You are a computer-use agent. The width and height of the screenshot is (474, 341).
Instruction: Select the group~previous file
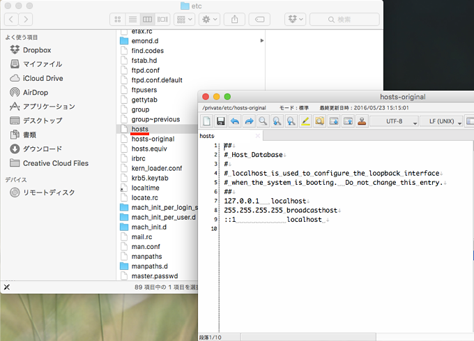(155, 119)
